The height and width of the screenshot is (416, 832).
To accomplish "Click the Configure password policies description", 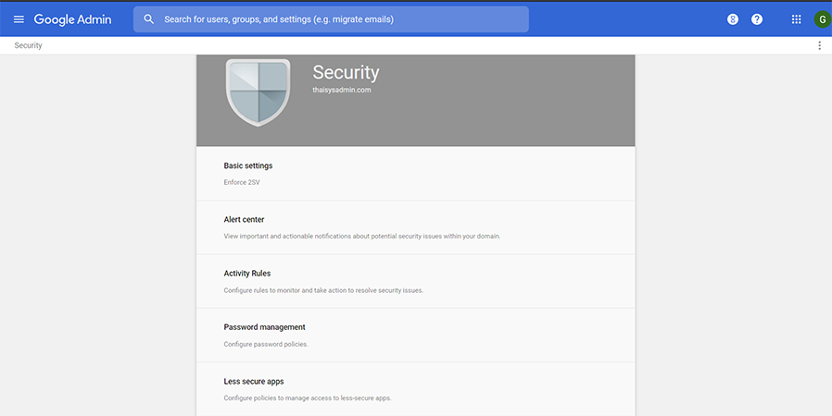I will (266, 344).
